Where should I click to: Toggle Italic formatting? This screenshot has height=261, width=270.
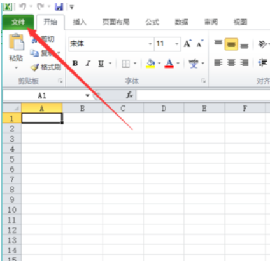88,63
